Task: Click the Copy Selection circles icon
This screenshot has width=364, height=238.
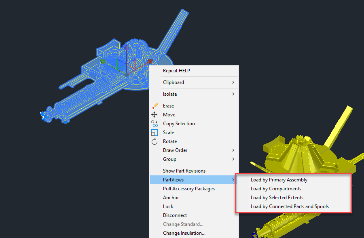Action: click(x=154, y=123)
